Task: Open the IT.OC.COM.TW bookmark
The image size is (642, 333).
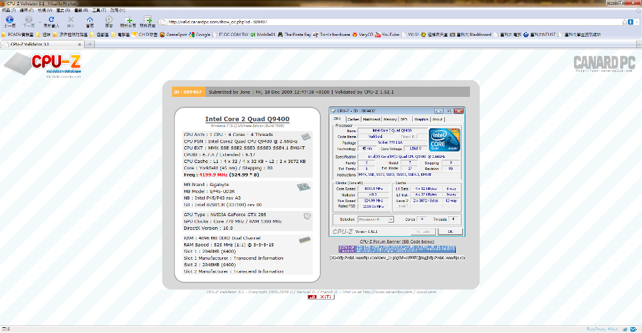Action: tap(230, 35)
